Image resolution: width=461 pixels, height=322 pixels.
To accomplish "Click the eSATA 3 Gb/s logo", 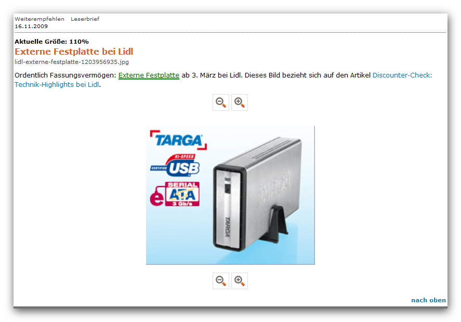I will 175,194.
